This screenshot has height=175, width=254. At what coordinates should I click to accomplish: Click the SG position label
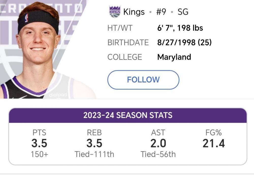[x=183, y=12]
